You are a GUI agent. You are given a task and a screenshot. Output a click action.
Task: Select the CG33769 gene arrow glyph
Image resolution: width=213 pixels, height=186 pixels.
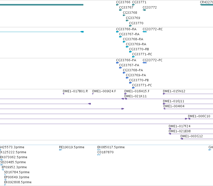127,20
